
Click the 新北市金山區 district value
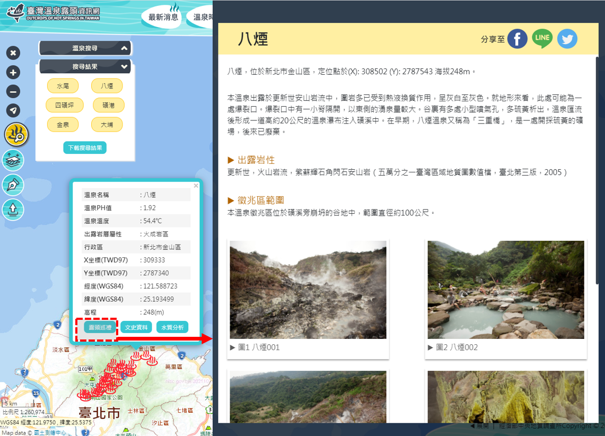tap(162, 247)
